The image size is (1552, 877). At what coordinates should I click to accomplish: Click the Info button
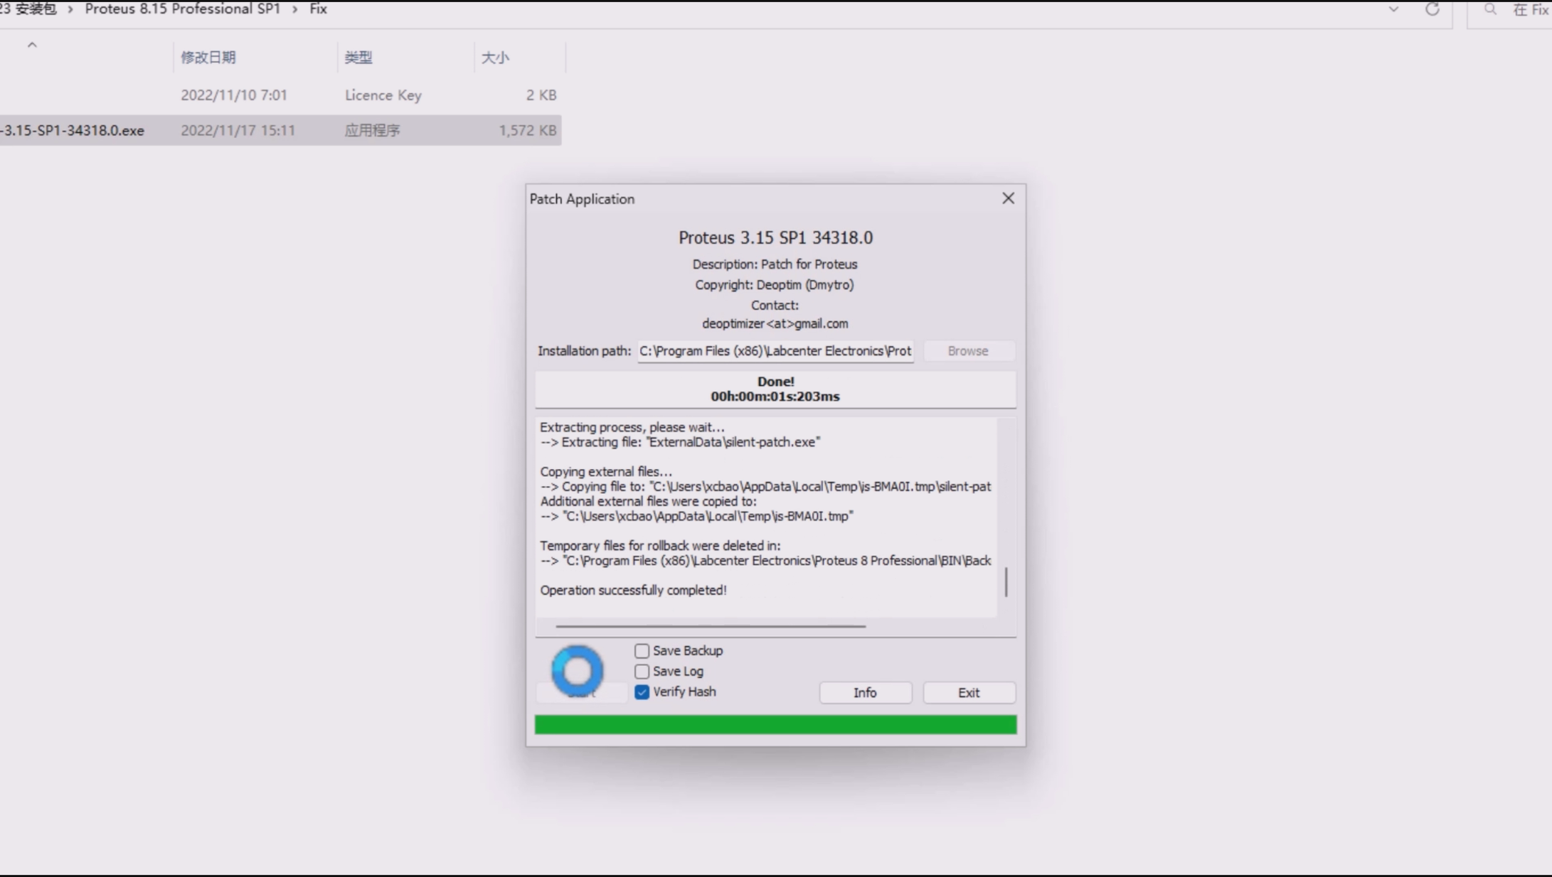pos(865,692)
